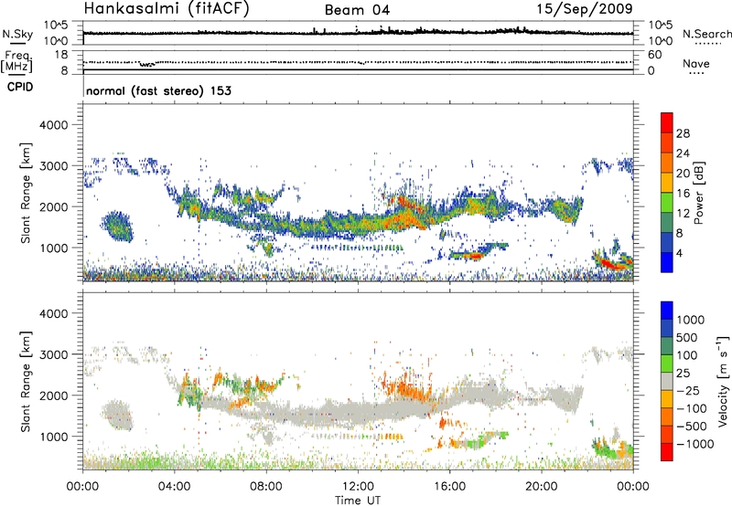Click the N.Search legend label
The height and width of the screenshot is (506, 732).
click(x=706, y=34)
